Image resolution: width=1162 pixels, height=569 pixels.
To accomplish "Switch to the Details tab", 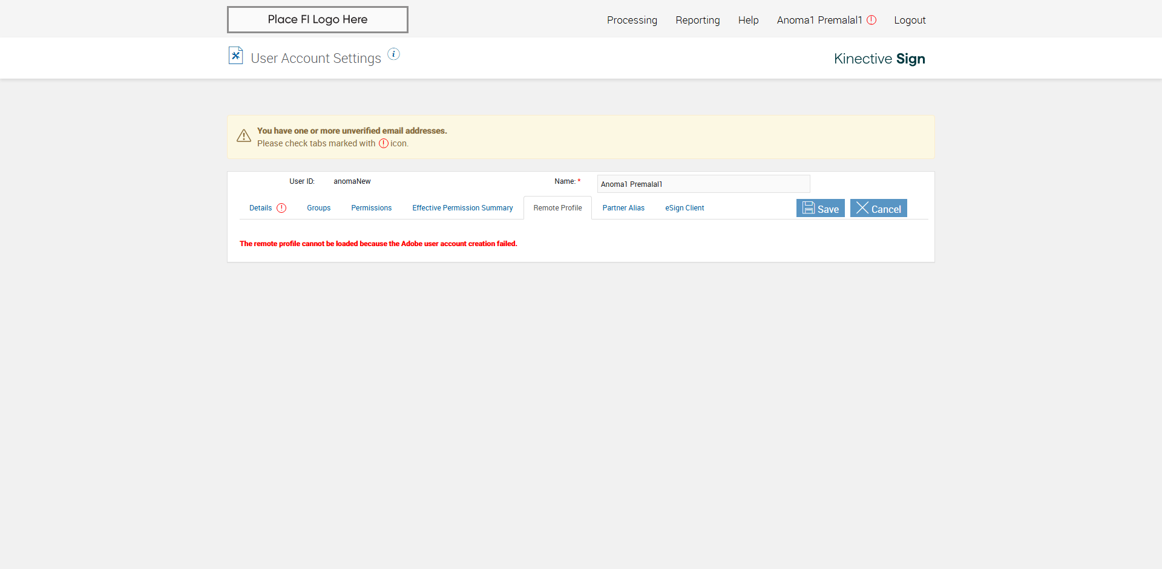I will click(x=260, y=208).
